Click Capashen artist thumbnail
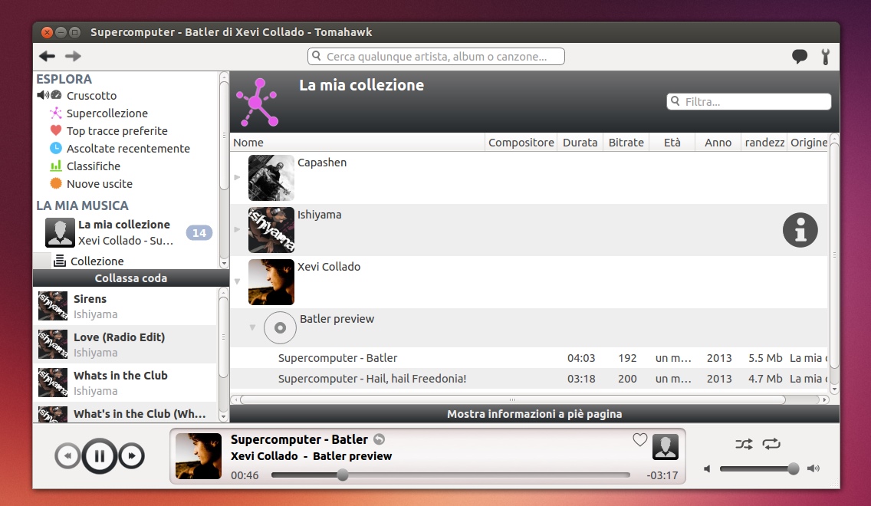 [271, 178]
